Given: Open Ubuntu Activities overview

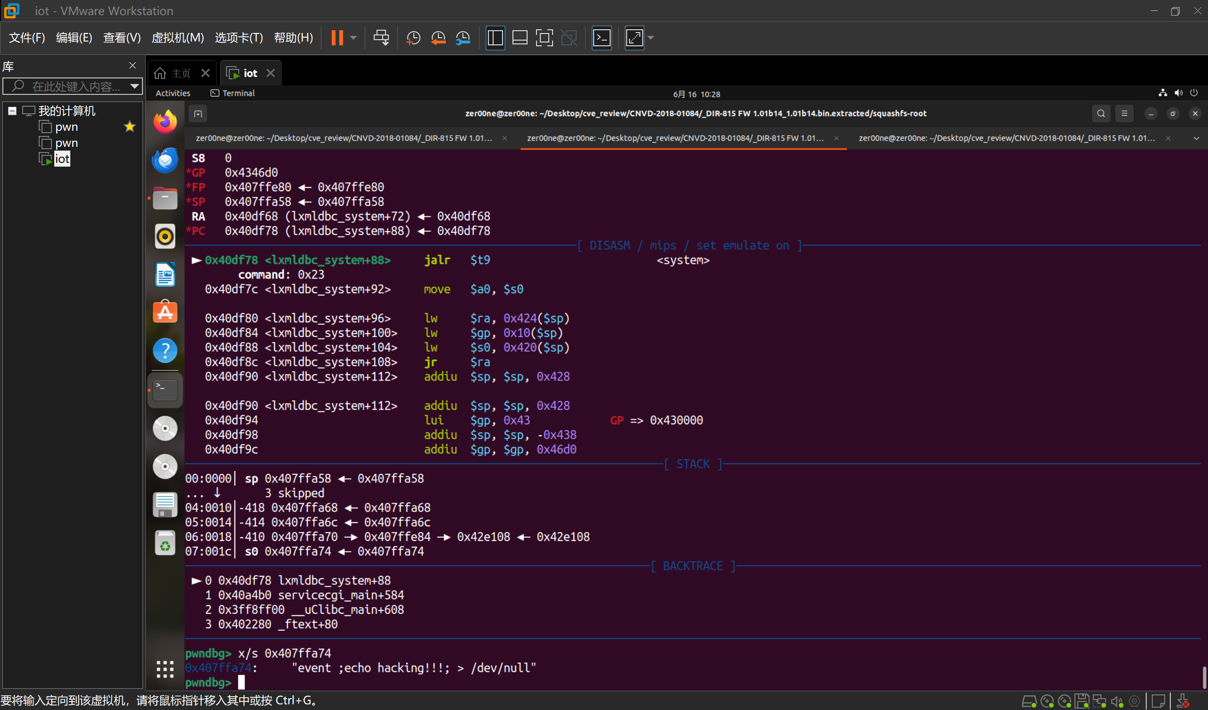Looking at the screenshot, I should pos(173,93).
